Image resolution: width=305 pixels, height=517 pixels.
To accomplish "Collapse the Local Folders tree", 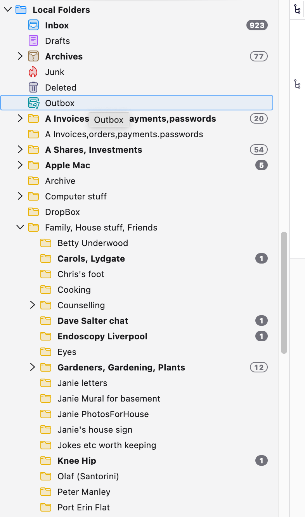I will (8, 10).
